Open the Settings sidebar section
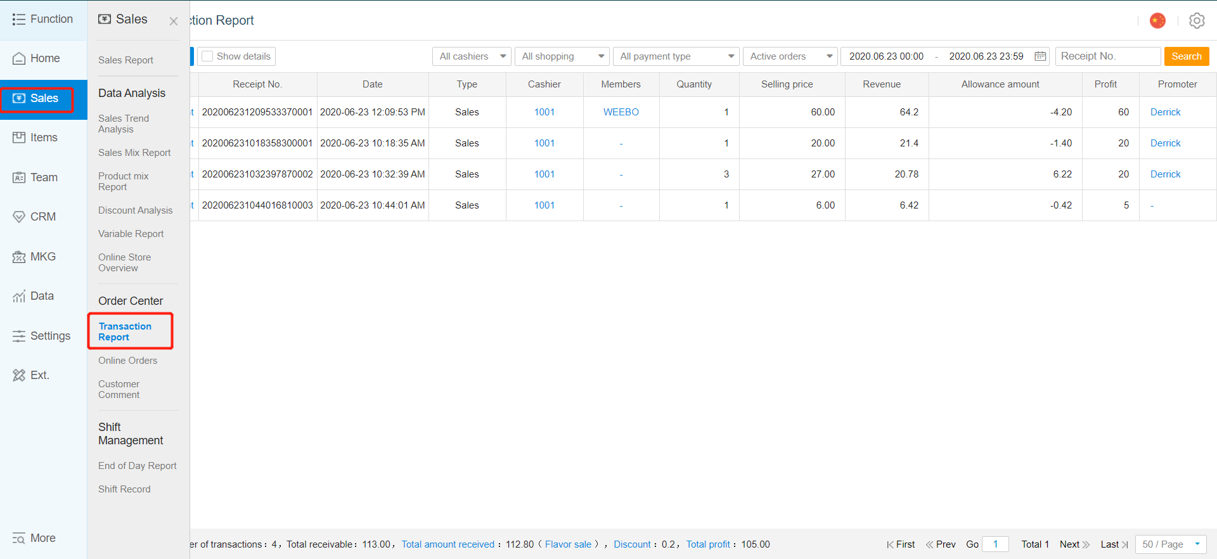The image size is (1217, 559). 43,336
